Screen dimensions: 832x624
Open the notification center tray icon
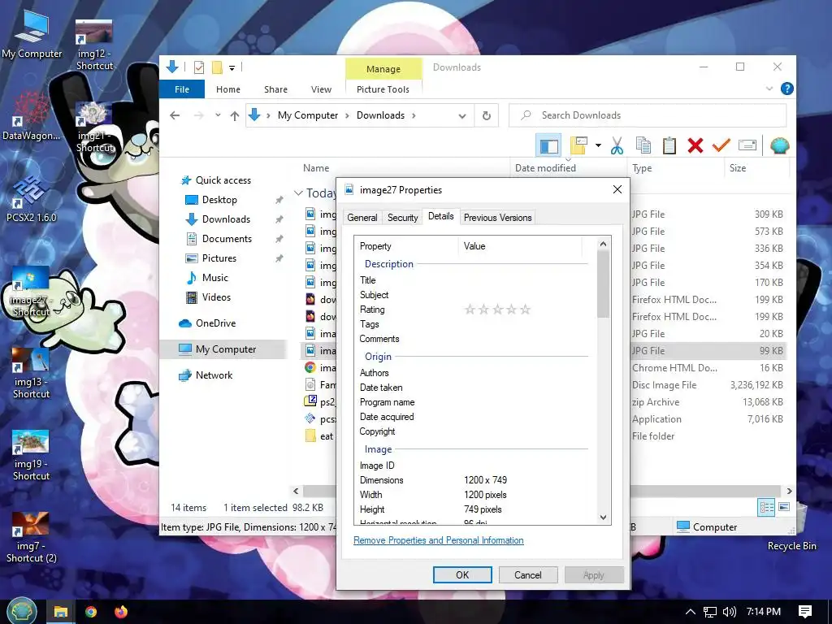[805, 612]
